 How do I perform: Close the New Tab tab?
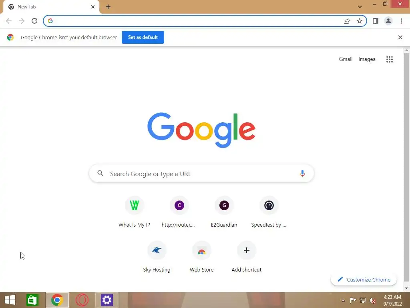pyautogui.click(x=93, y=7)
